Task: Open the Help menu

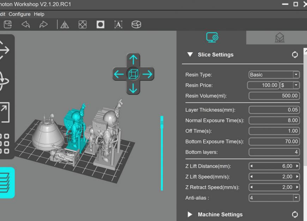Action: click(39, 14)
